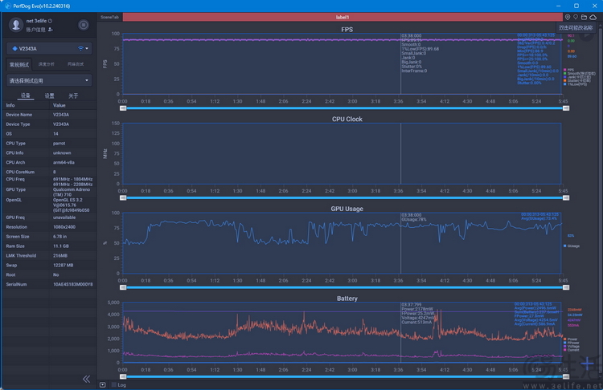Click CPU Clock range slider left handle
Image resolution: width=603 pixels, height=390 pixels.
[123, 197]
